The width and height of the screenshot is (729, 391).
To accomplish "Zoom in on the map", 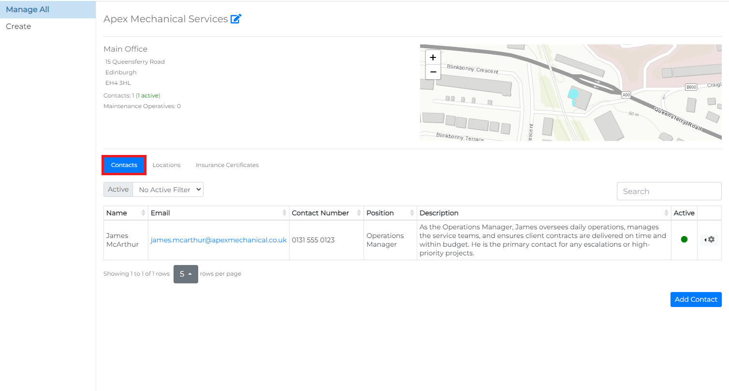I will pyautogui.click(x=433, y=57).
